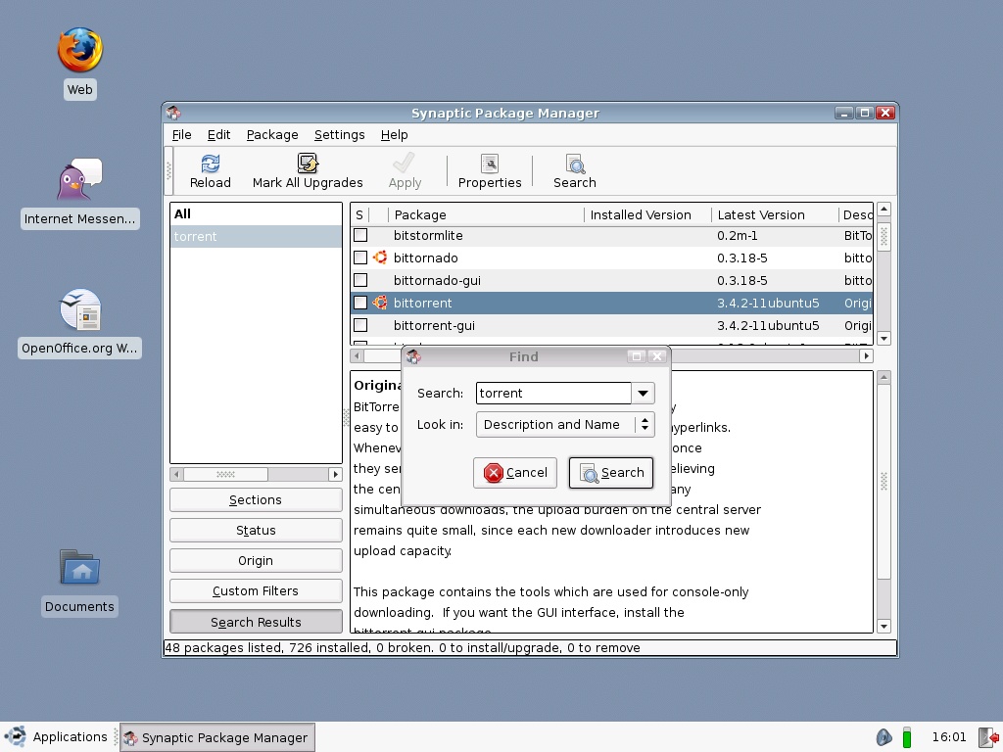Image resolution: width=1003 pixels, height=752 pixels.
Task: Click the filter list horizontal scrollbar thumb
Action: click(226, 475)
